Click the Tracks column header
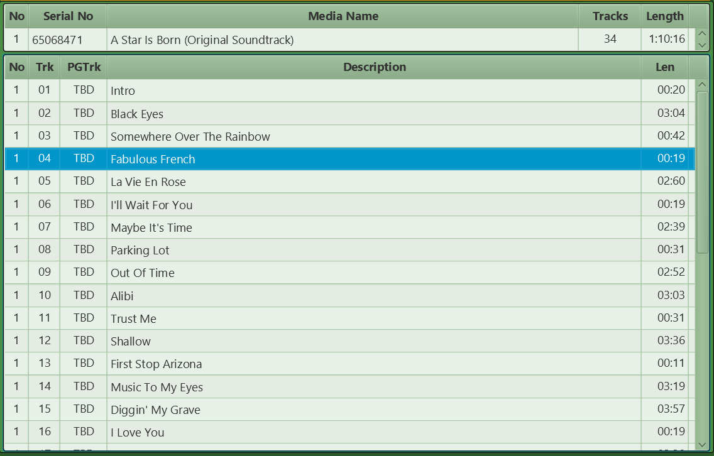The image size is (714, 456). click(610, 16)
